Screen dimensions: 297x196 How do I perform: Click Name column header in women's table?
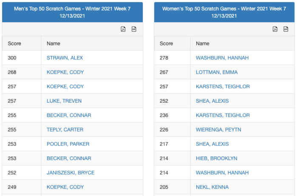[203, 44]
